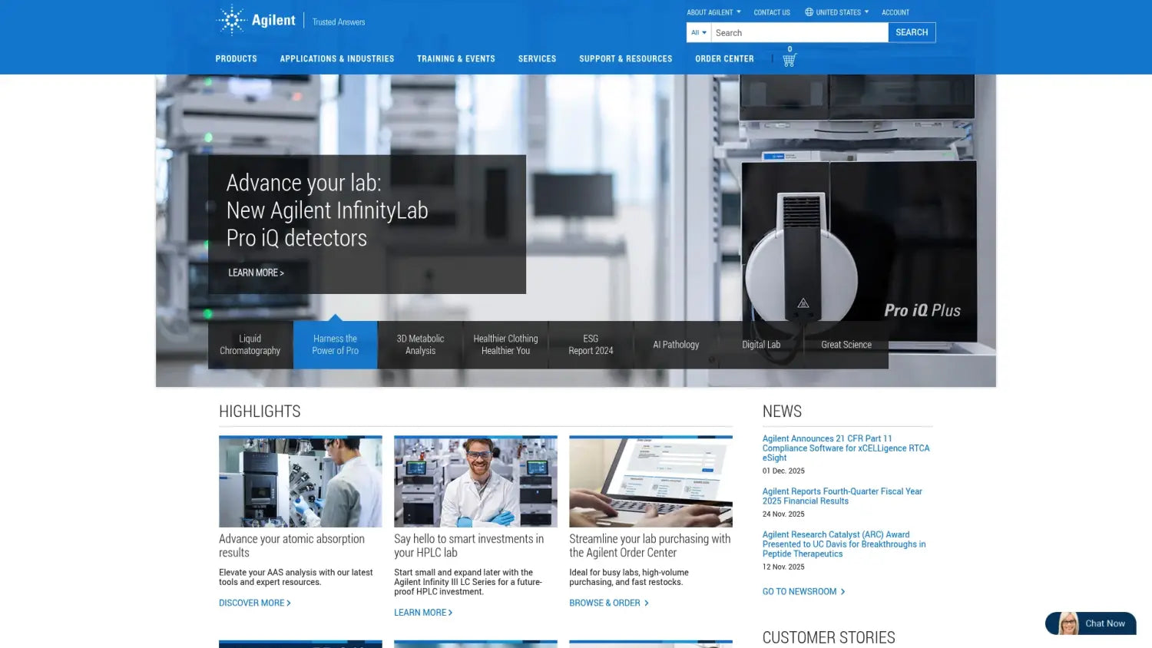Select the Liquid Chromatography carousel tab
The height and width of the screenshot is (648, 1152).
[x=250, y=345]
